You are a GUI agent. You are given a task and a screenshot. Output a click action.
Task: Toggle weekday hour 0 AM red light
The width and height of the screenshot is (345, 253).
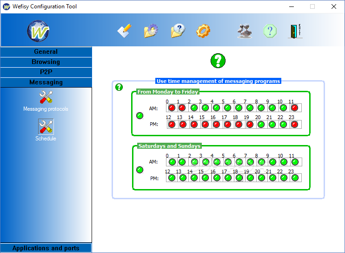[x=172, y=108]
